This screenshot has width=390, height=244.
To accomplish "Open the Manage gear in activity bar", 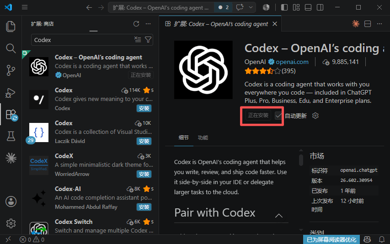I will (x=11, y=223).
